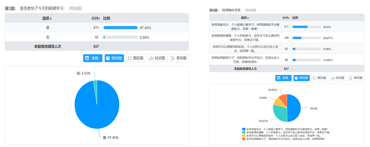The image size is (370, 147).
Task: Click the teal 29.67% pie slice
Action: tap(280, 113)
